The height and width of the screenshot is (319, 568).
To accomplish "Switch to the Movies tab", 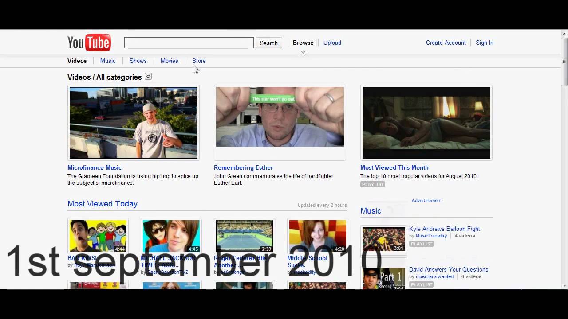I will click(x=170, y=61).
